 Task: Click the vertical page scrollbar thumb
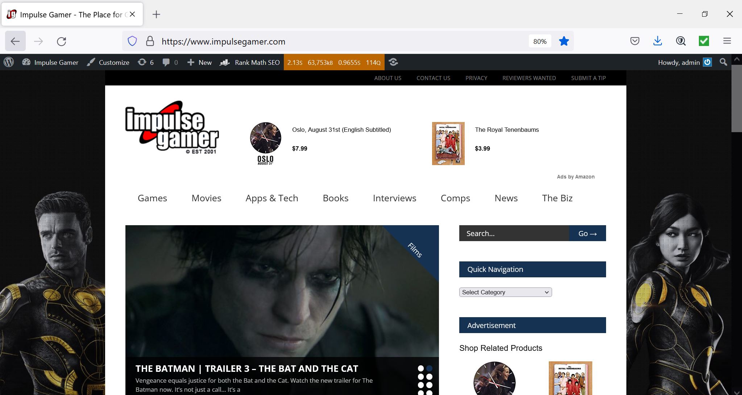pos(737,98)
